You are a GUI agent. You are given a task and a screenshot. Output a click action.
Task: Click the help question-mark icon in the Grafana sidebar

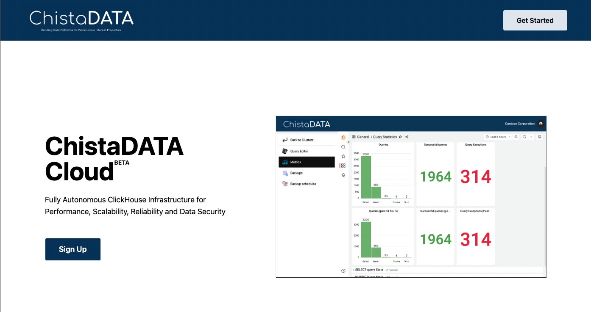click(x=343, y=271)
